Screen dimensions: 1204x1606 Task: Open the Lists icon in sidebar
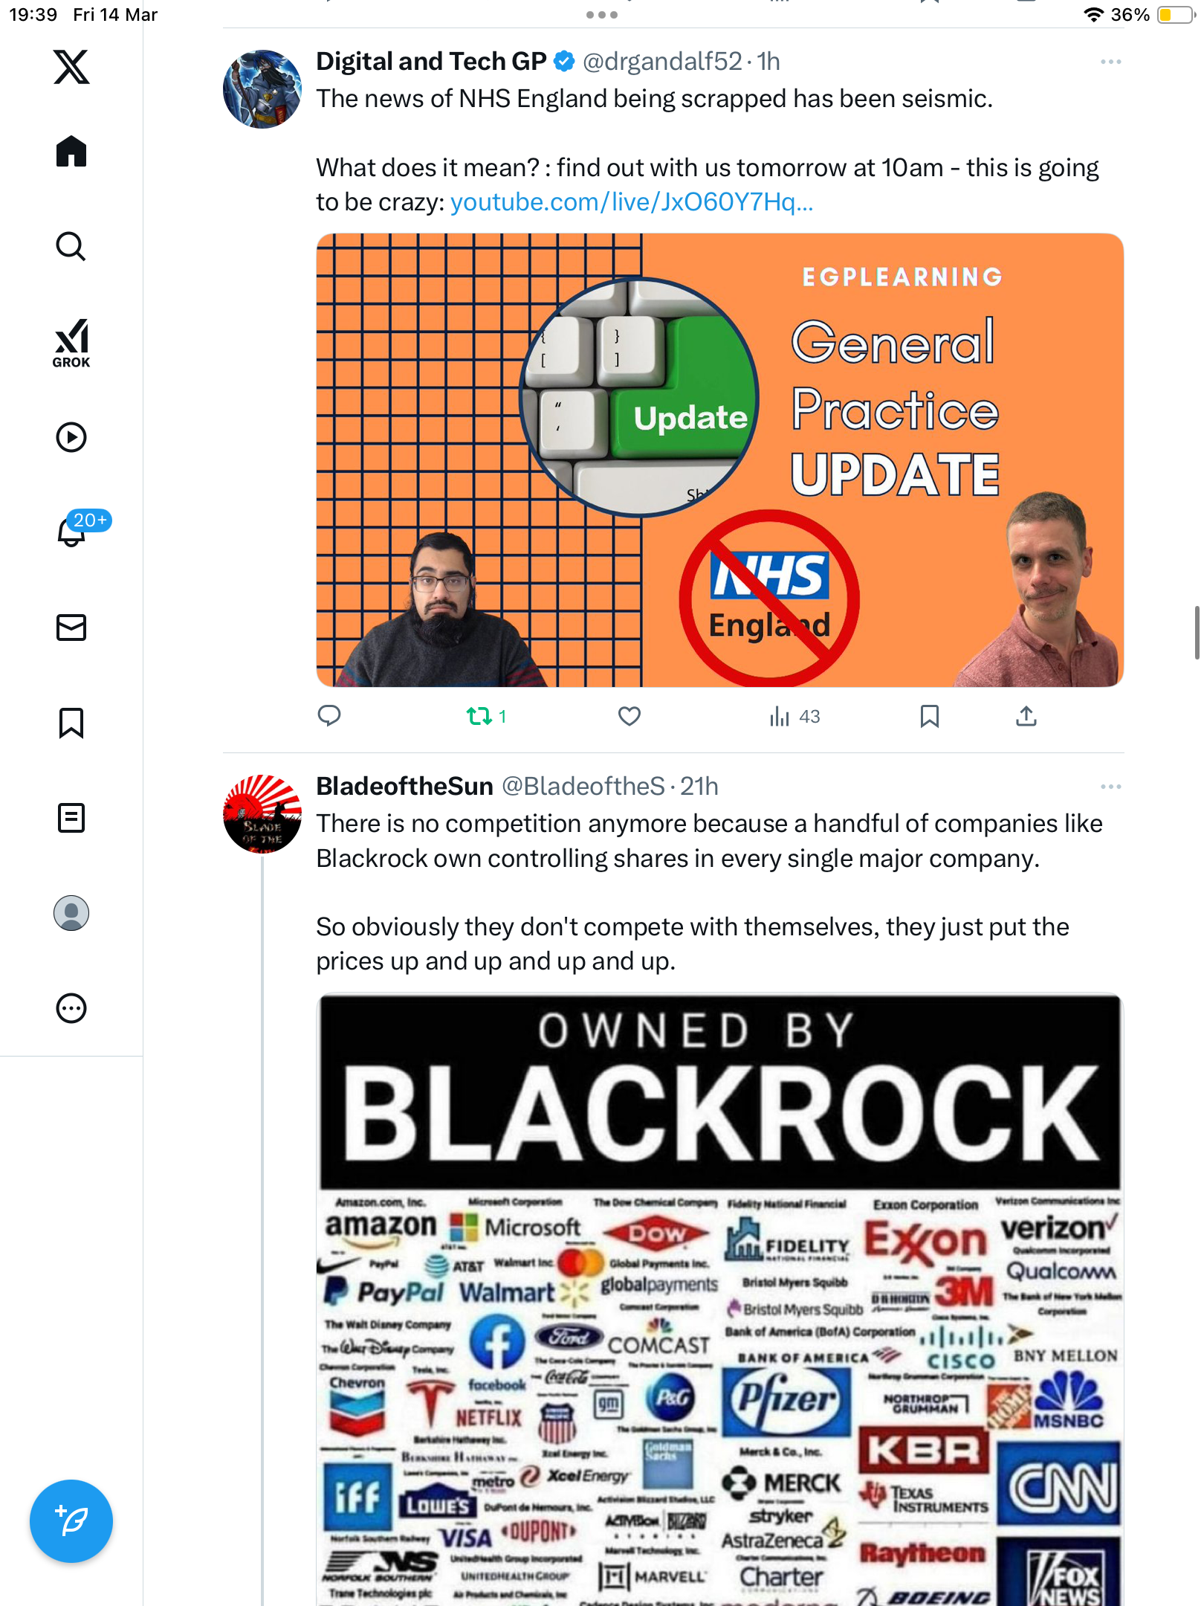click(71, 818)
